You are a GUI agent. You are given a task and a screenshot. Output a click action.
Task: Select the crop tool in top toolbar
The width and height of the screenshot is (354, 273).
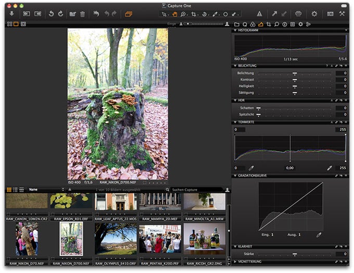194,14
